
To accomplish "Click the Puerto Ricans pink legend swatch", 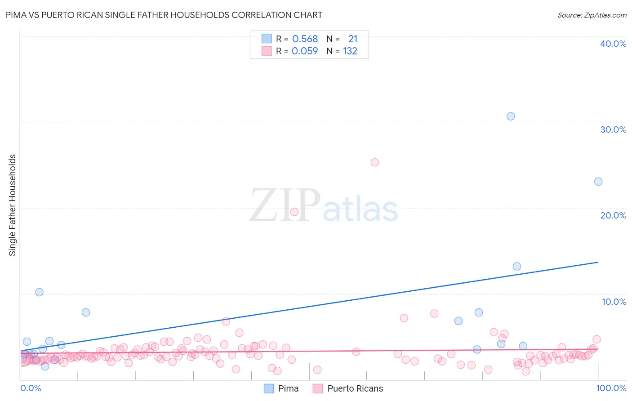I will 318,388.
